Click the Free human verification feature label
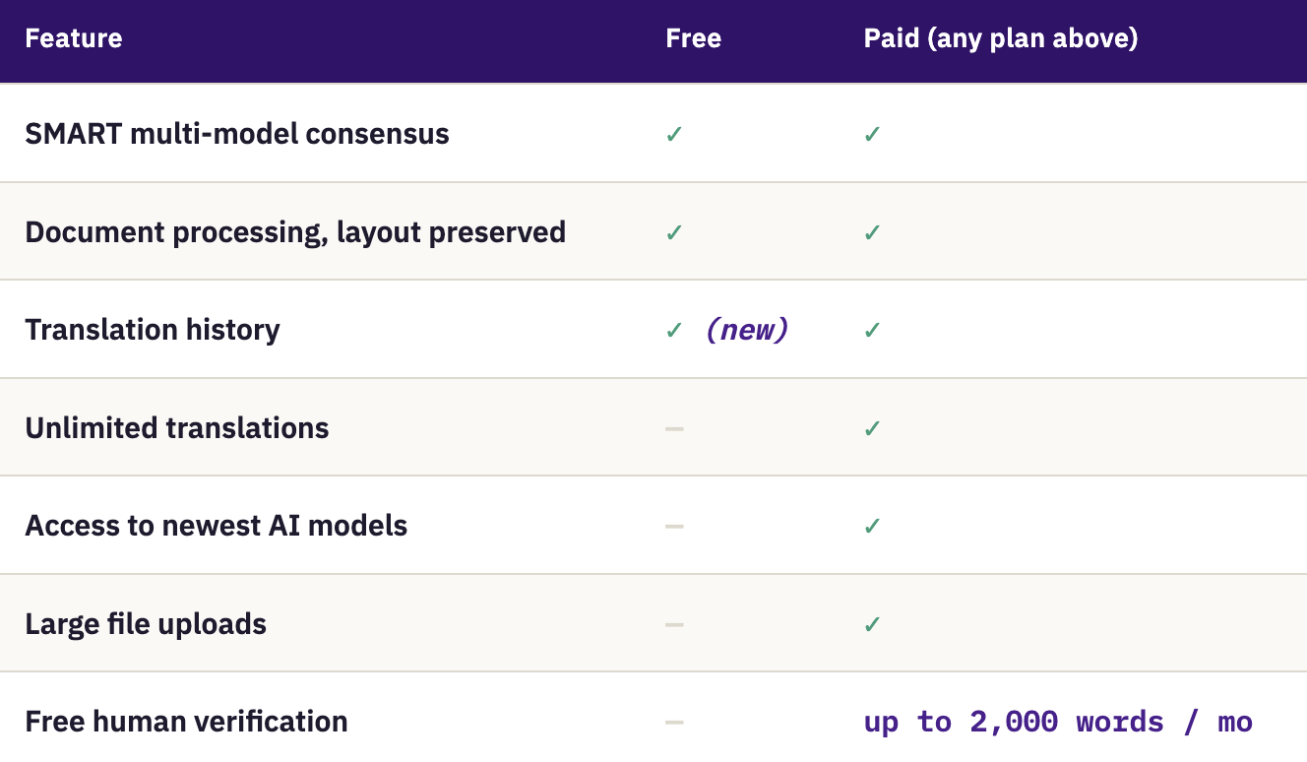The width and height of the screenshot is (1307, 762). [x=186, y=722]
